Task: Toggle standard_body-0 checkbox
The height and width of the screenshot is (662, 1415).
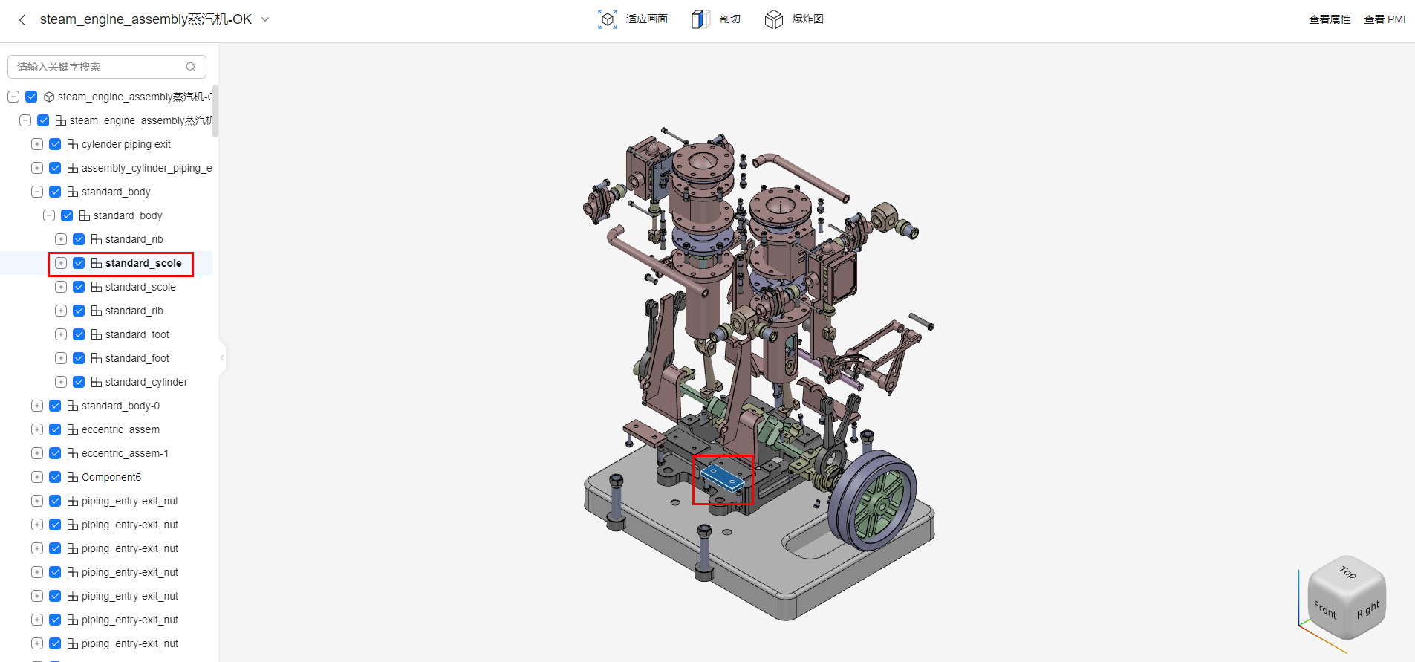Action: (55, 406)
